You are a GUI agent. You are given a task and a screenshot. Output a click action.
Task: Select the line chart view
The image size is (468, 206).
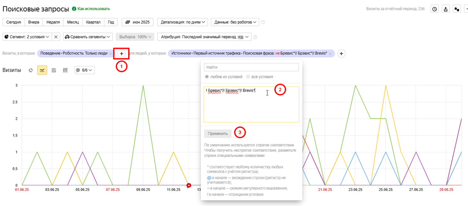click(x=42, y=70)
